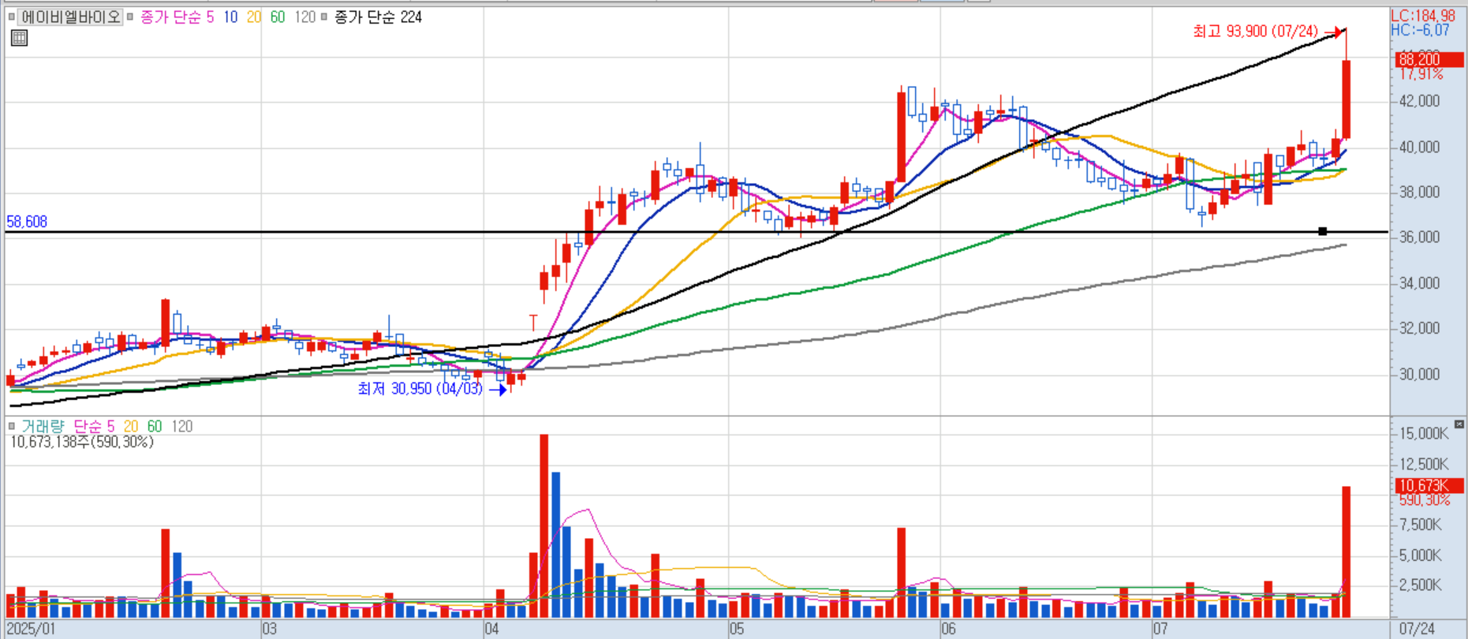Click the 12,500K volume axis label
The image size is (1468, 639).
[1424, 464]
